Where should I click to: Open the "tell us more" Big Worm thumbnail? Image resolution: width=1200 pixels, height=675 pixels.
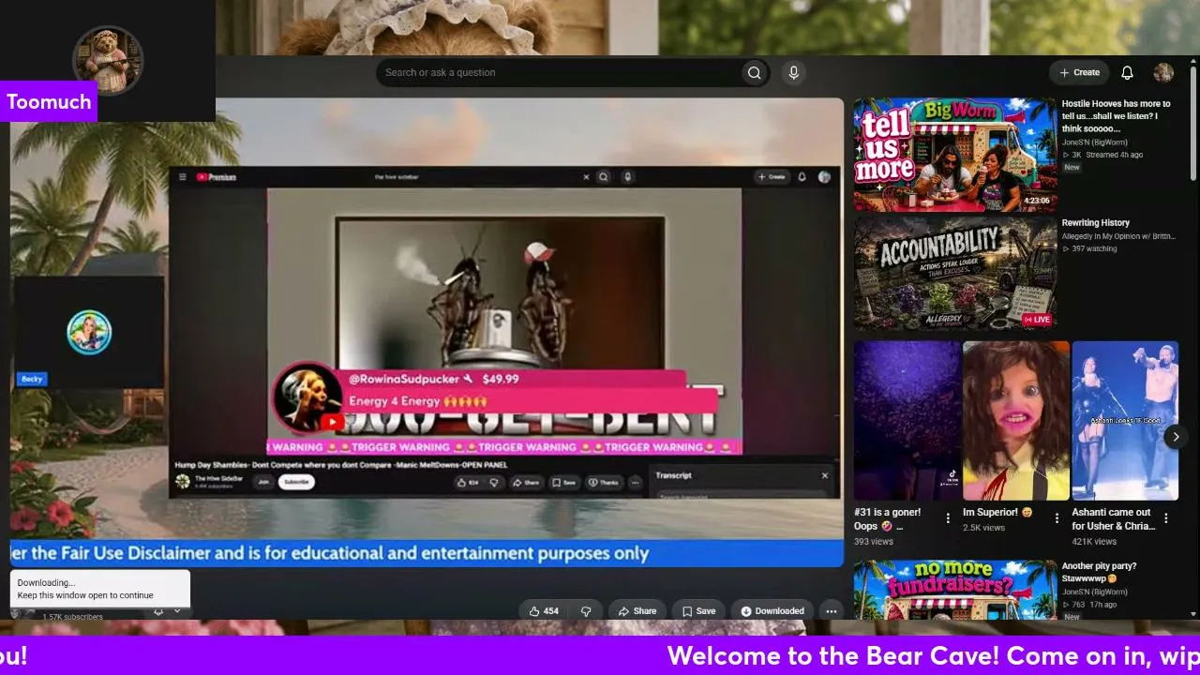[x=954, y=155]
